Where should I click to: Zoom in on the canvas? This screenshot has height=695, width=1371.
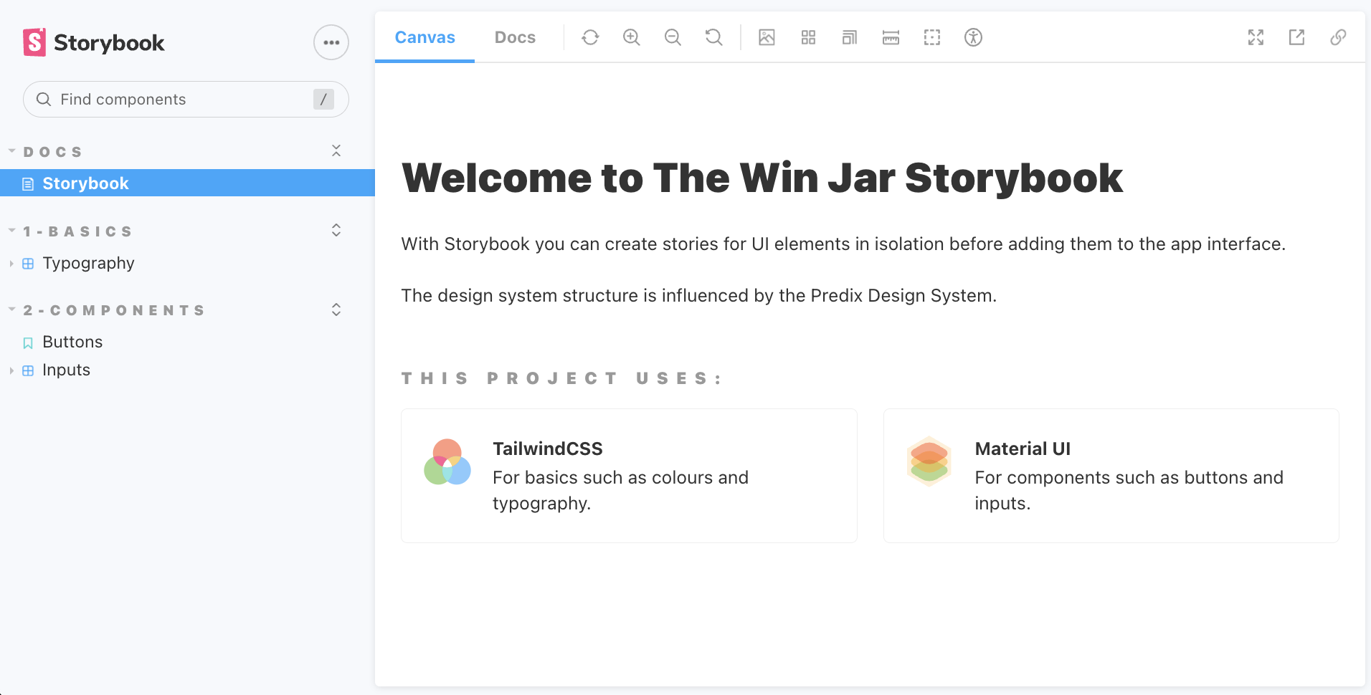click(632, 37)
